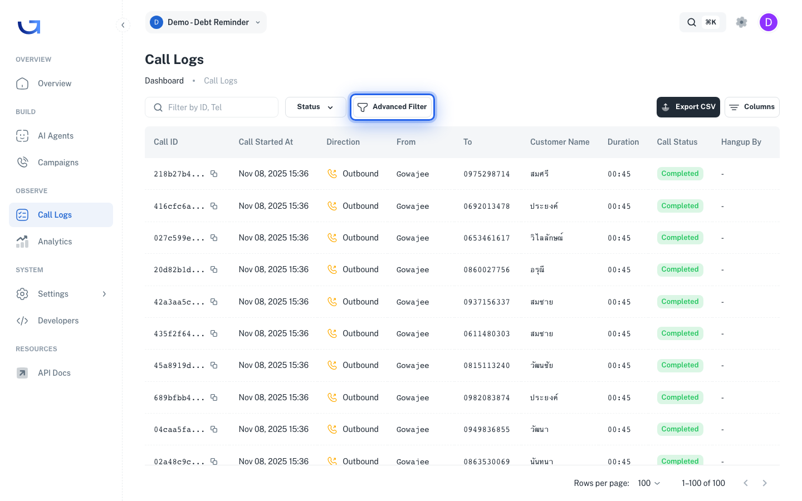Open search using the magnifier icon
The height and width of the screenshot is (501, 802).
point(692,22)
